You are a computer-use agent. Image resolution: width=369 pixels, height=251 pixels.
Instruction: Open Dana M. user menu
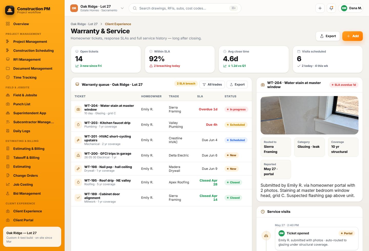(351, 8)
